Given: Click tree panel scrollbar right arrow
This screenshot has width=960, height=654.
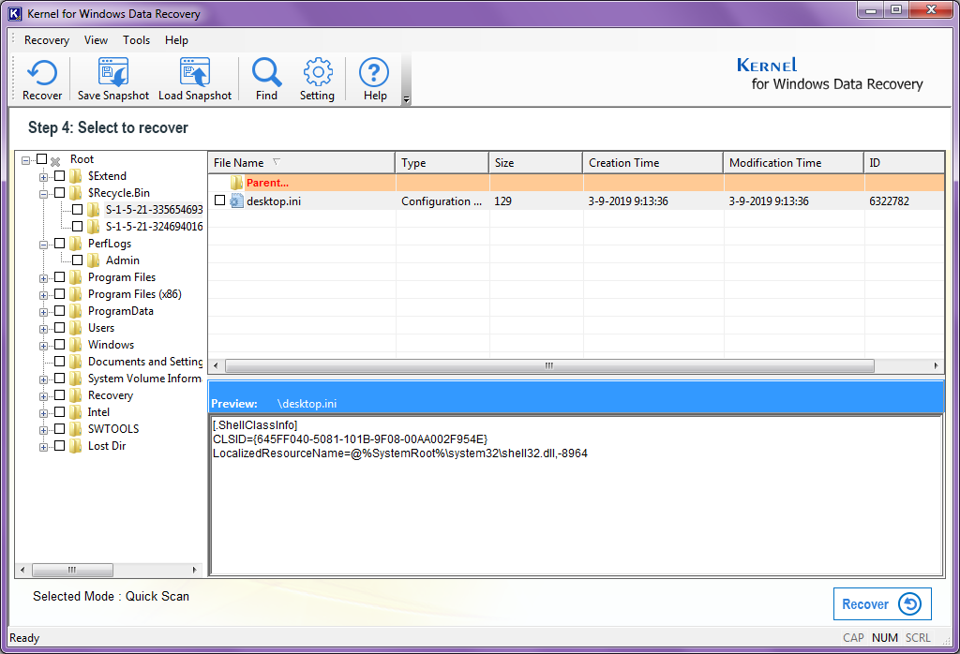Looking at the screenshot, I should (195, 570).
